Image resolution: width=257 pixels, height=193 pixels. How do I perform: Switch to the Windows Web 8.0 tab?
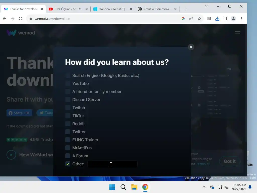click(112, 9)
